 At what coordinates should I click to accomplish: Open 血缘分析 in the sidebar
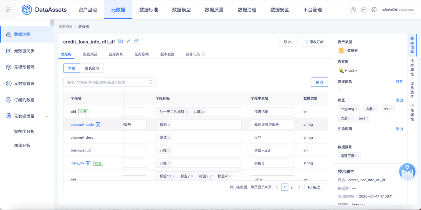tap(22, 146)
